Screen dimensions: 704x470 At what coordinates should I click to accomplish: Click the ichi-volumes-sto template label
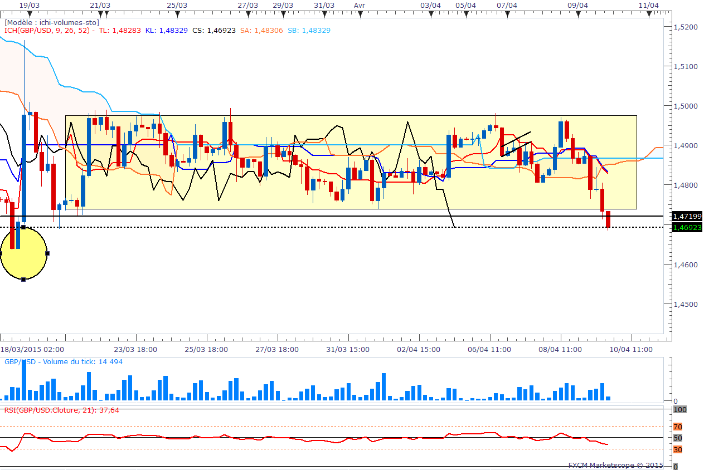point(52,23)
